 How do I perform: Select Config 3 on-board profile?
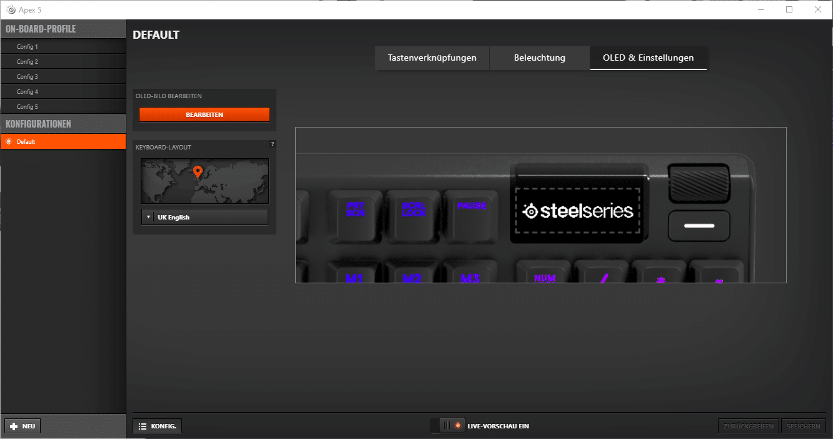(x=63, y=77)
